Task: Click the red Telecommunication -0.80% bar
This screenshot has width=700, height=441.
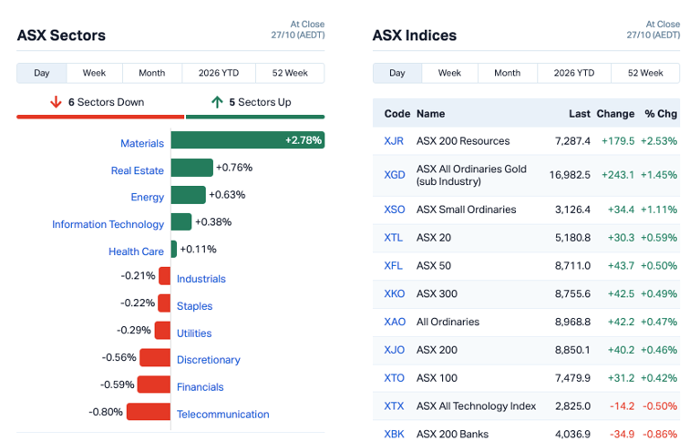Action: tap(149, 412)
